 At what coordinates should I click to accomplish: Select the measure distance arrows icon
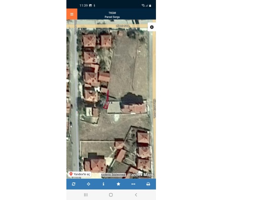point(133,184)
